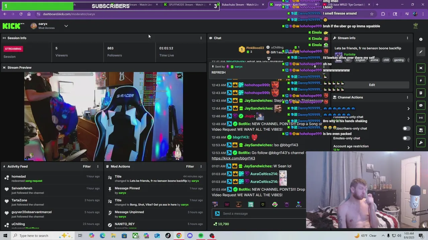Screen dimensions: 428x240
Task: Click the broadcast signal icon in right sidebar
Action: pyautogui.click(x=421, y=118)
